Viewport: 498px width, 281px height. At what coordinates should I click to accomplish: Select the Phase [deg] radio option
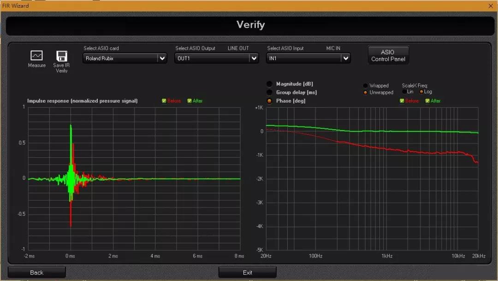click(x=269, y=101)
